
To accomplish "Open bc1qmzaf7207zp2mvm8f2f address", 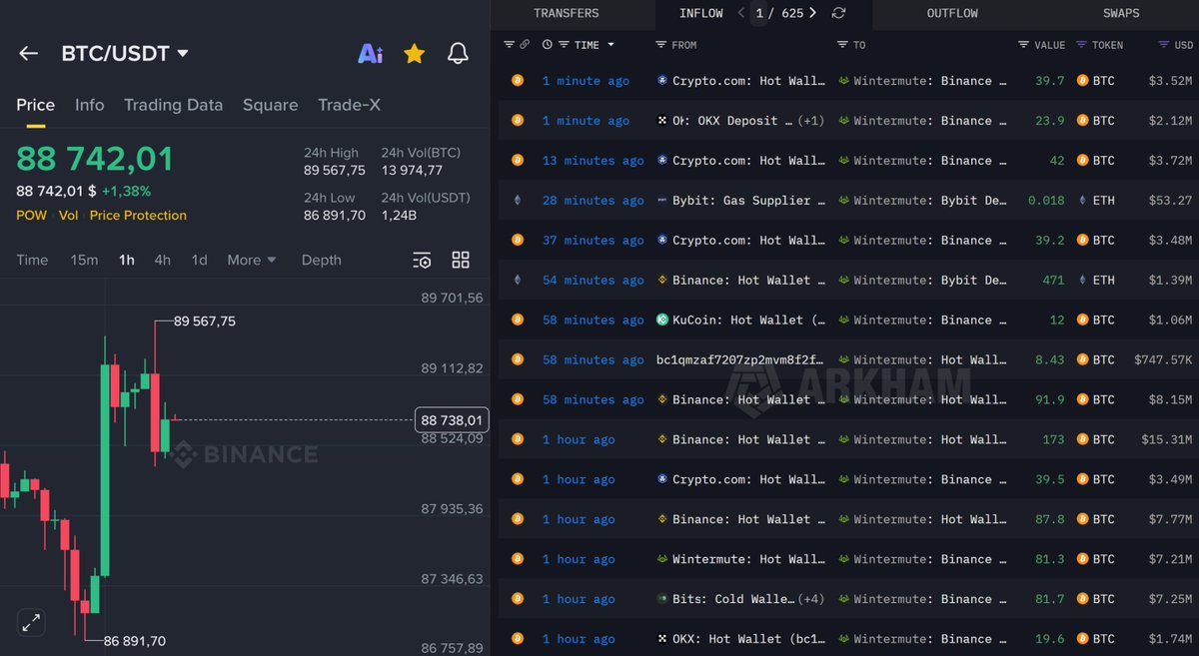I will click(741, 360).
